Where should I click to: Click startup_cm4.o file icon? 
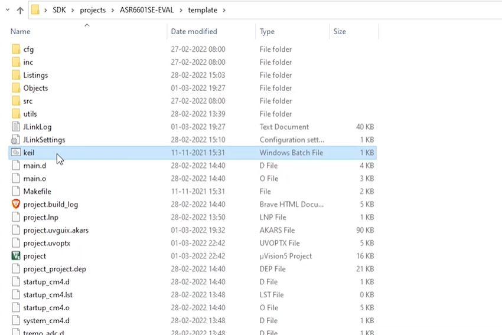pos(16,307)
